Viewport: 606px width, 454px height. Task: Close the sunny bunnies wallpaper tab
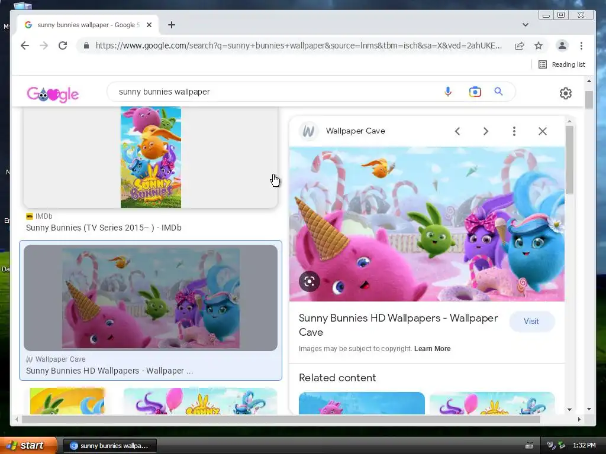pos(149,25)
